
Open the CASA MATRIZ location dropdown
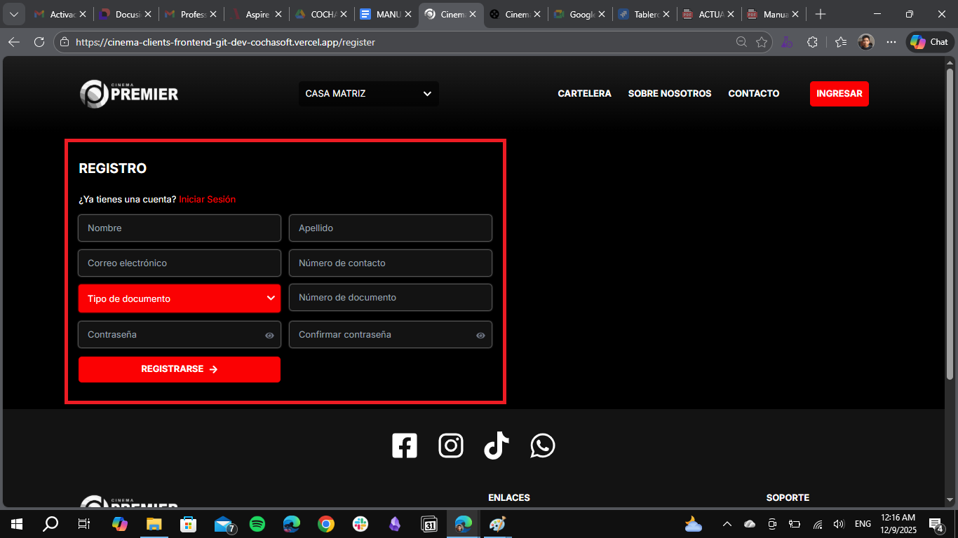[368, 93]
